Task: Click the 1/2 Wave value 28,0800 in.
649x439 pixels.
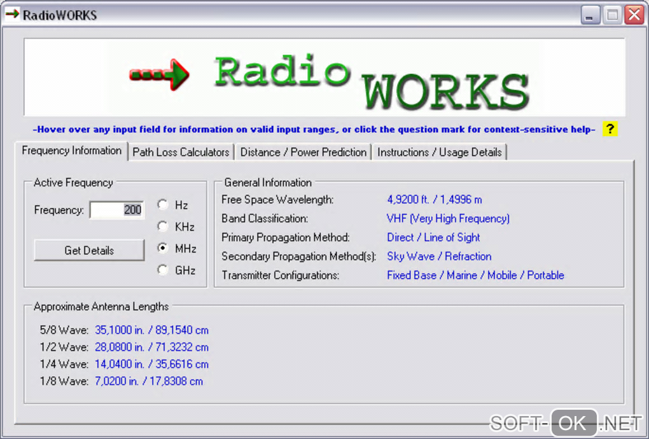Action: coord(151,347)
